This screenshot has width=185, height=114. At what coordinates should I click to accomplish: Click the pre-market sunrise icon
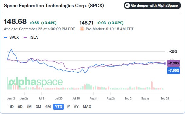coord(82,29)
